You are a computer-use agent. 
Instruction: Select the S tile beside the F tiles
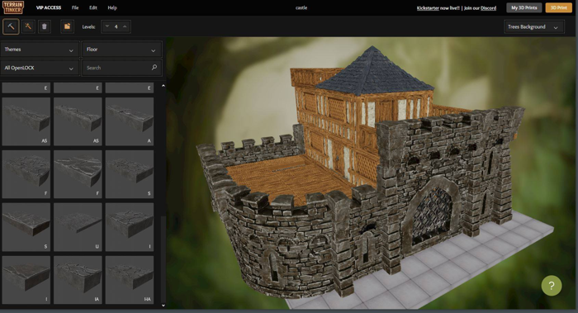pos(130,174)
